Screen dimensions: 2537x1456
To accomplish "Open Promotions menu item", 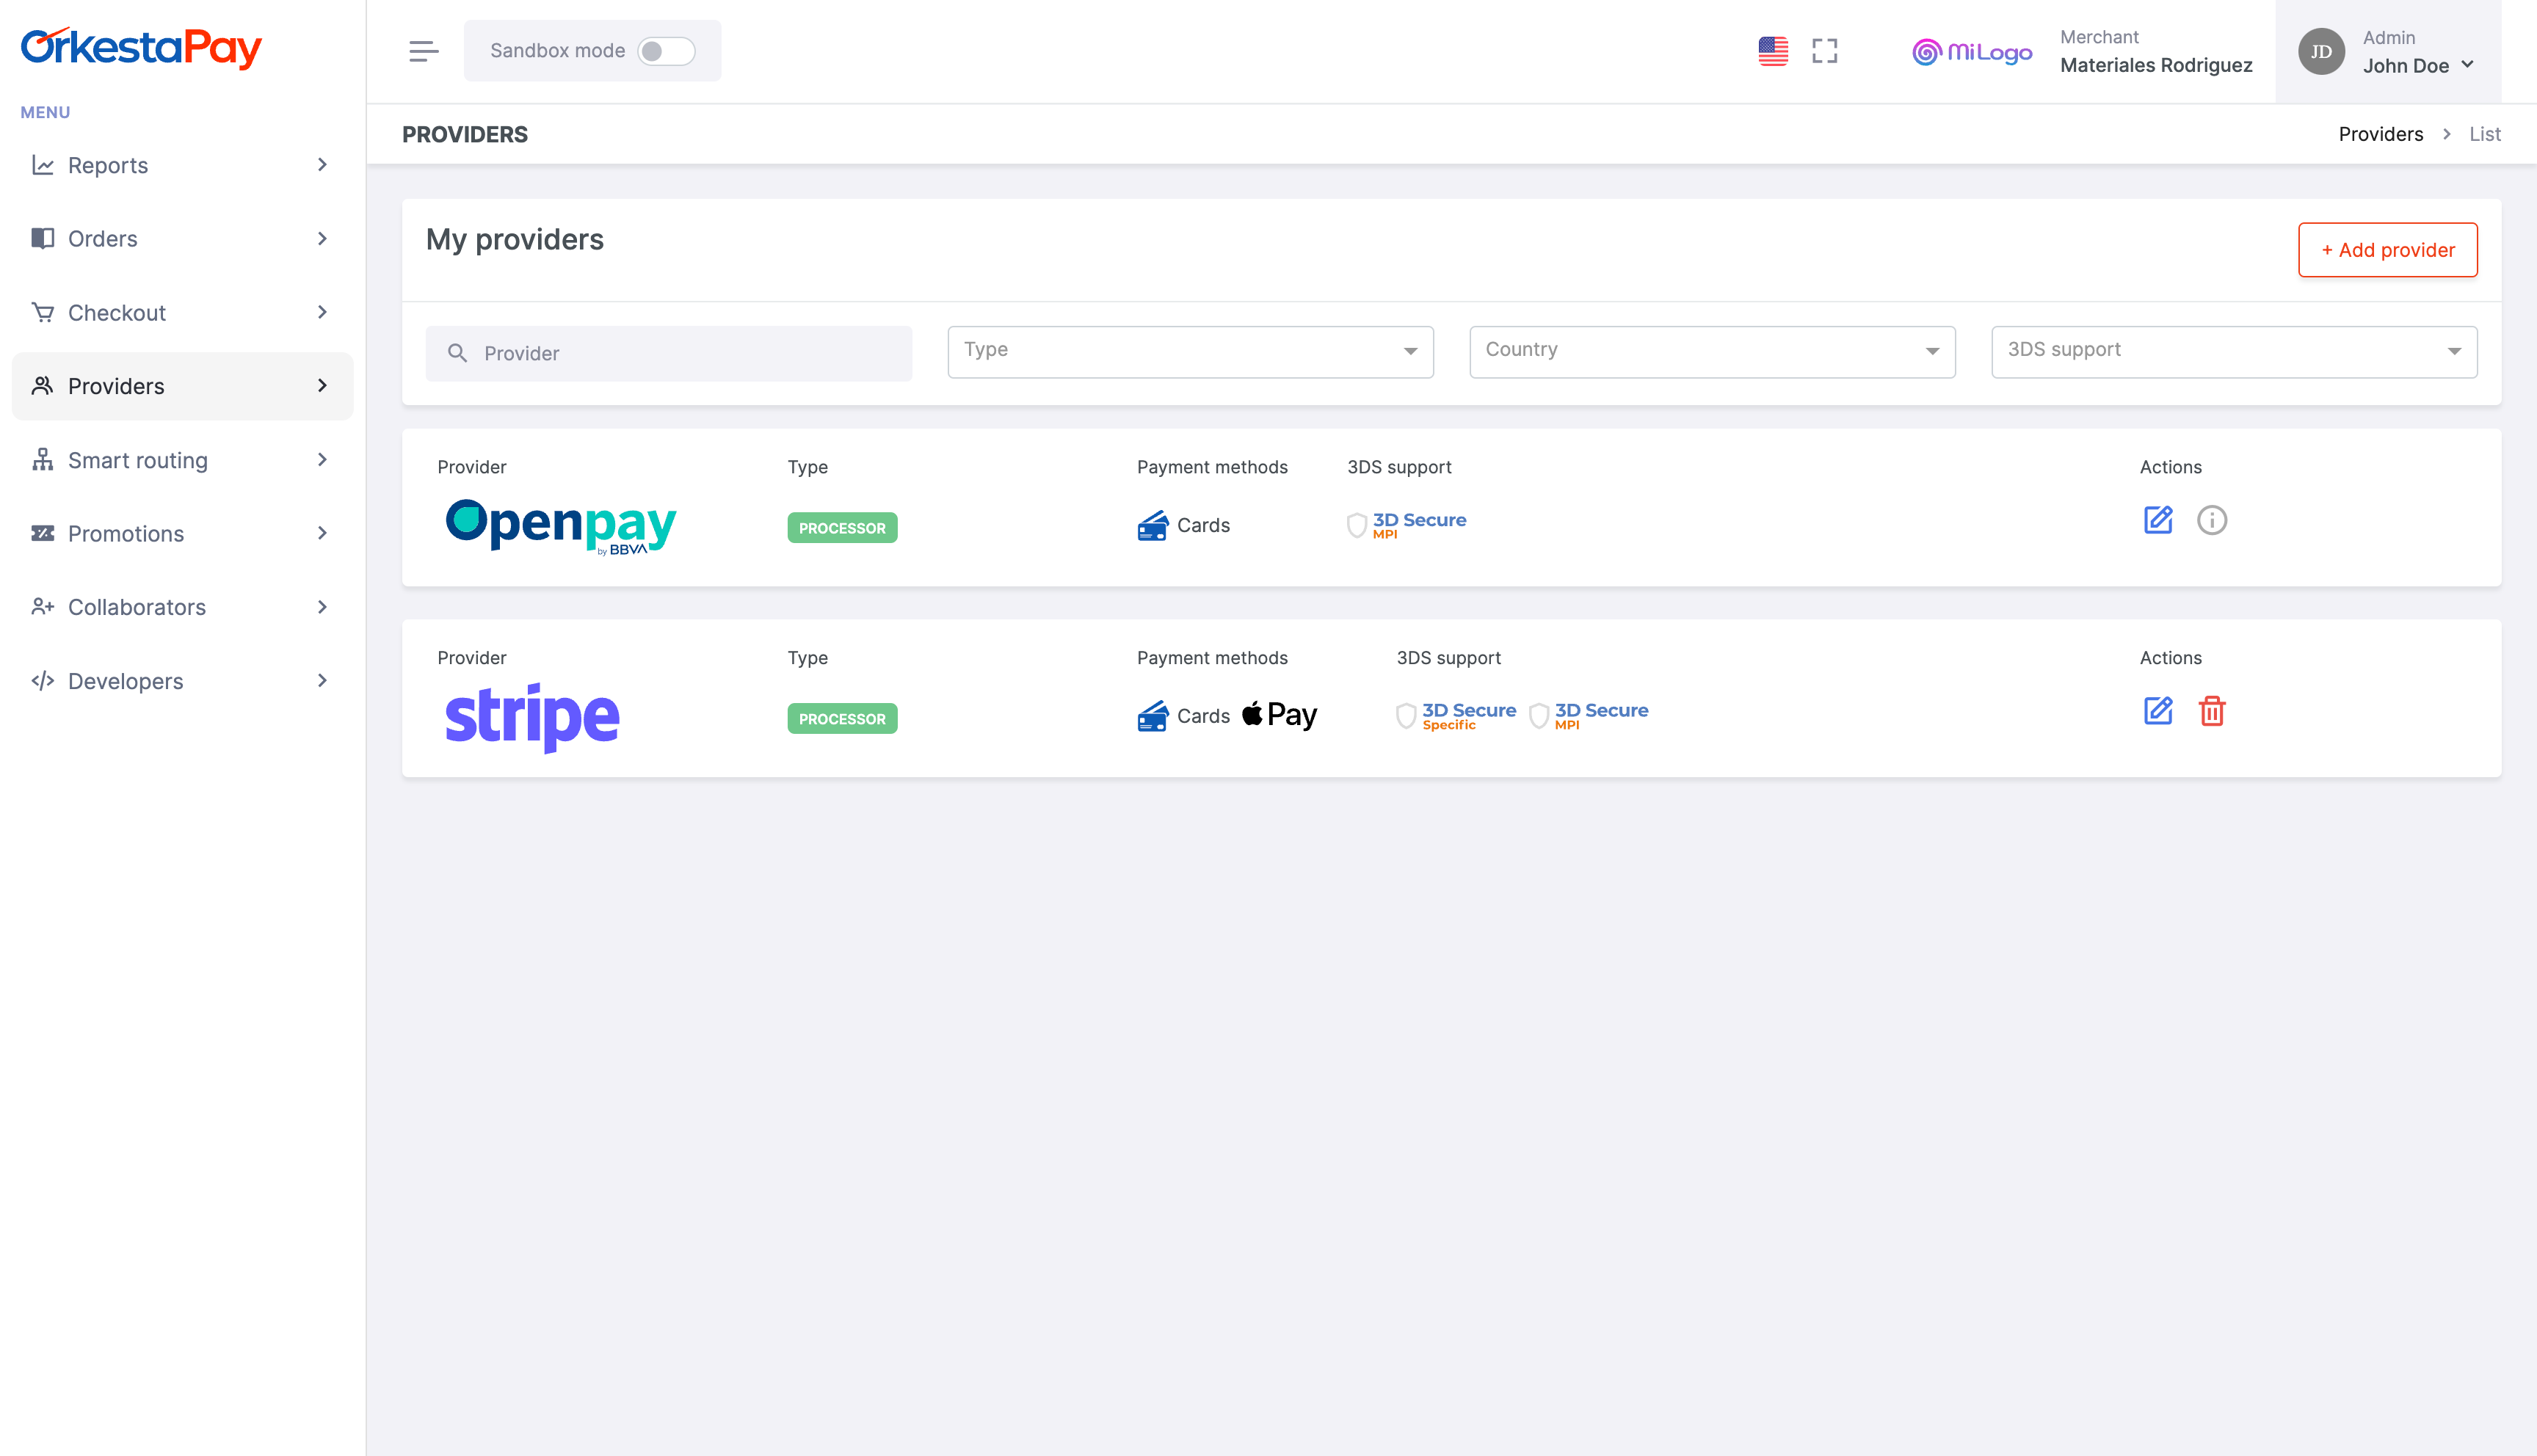I will (182, 533).
